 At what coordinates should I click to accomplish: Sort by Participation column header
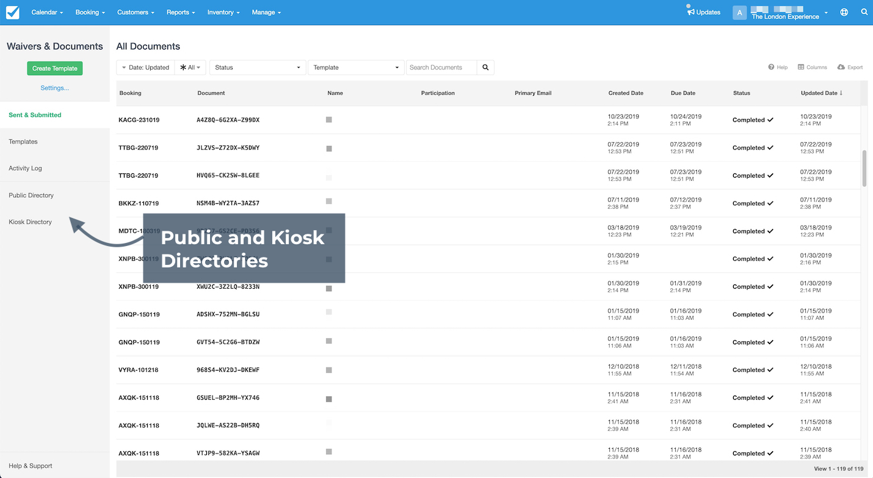click(x=438, y=93)
